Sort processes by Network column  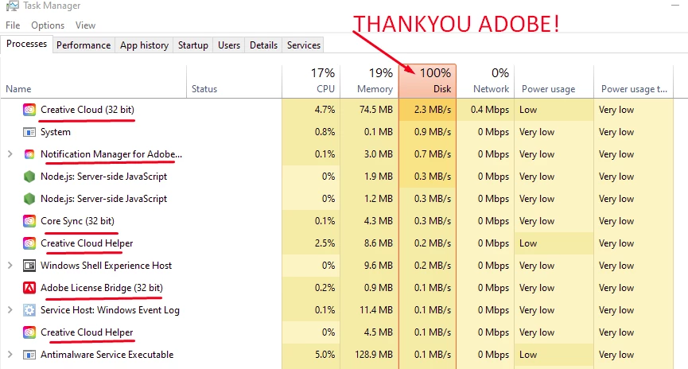click(486, 82)
